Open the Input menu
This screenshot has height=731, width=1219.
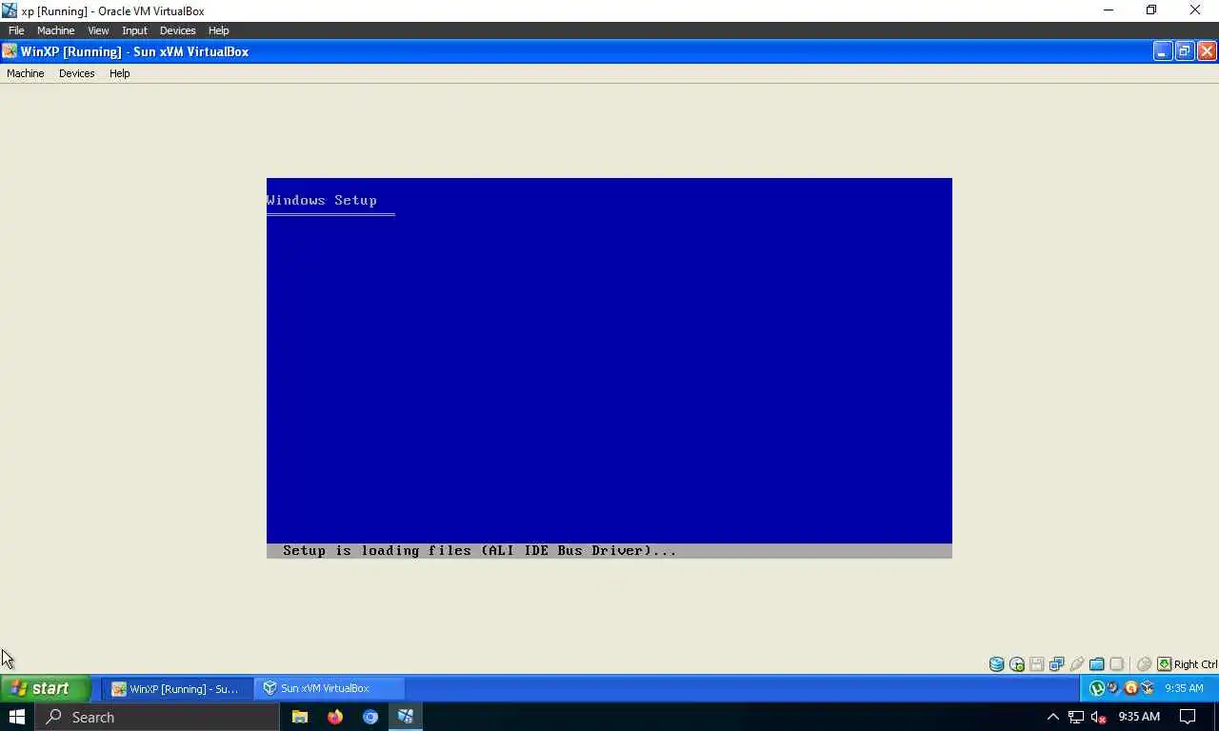[134, 30]
